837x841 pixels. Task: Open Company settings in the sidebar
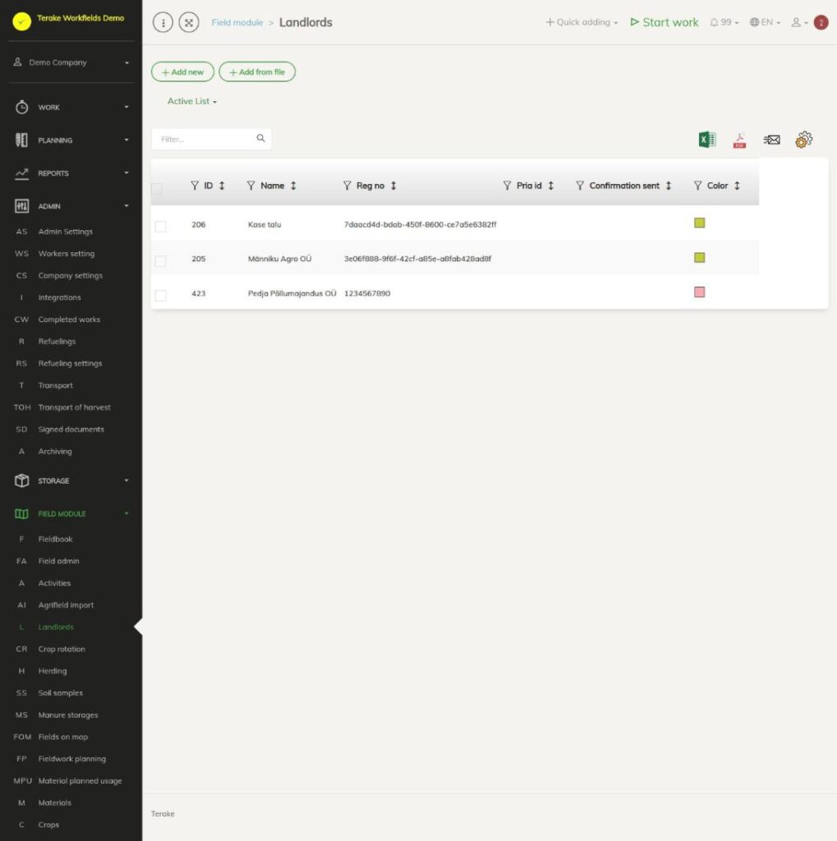tap(71, 276)
